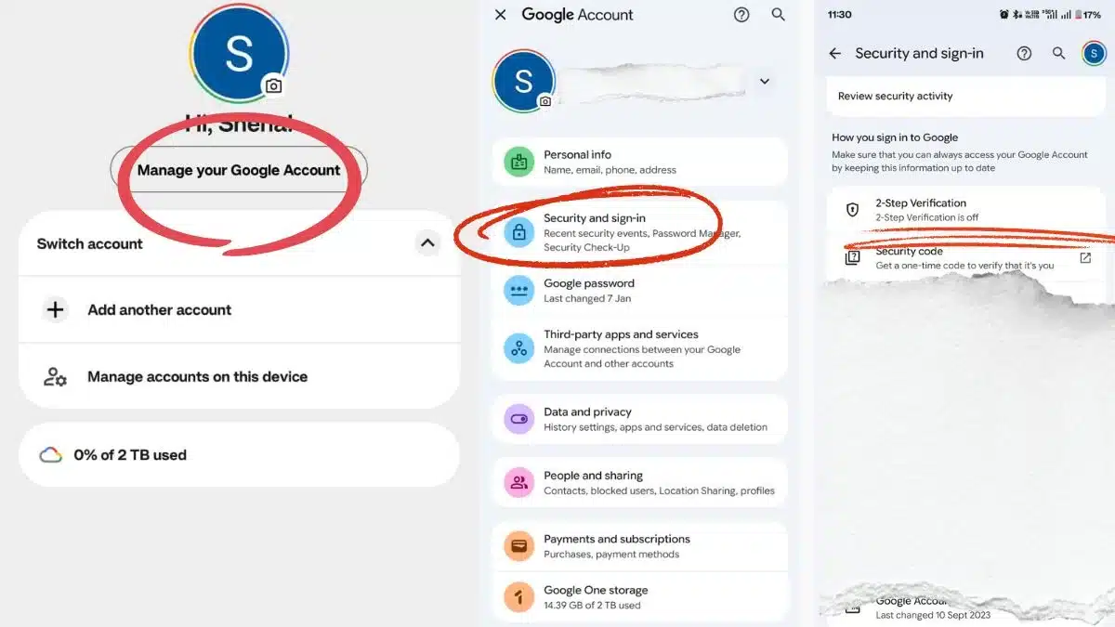Tap the help icon in Google Account header
Viewport: 1115px width, 627px height.
741,15
